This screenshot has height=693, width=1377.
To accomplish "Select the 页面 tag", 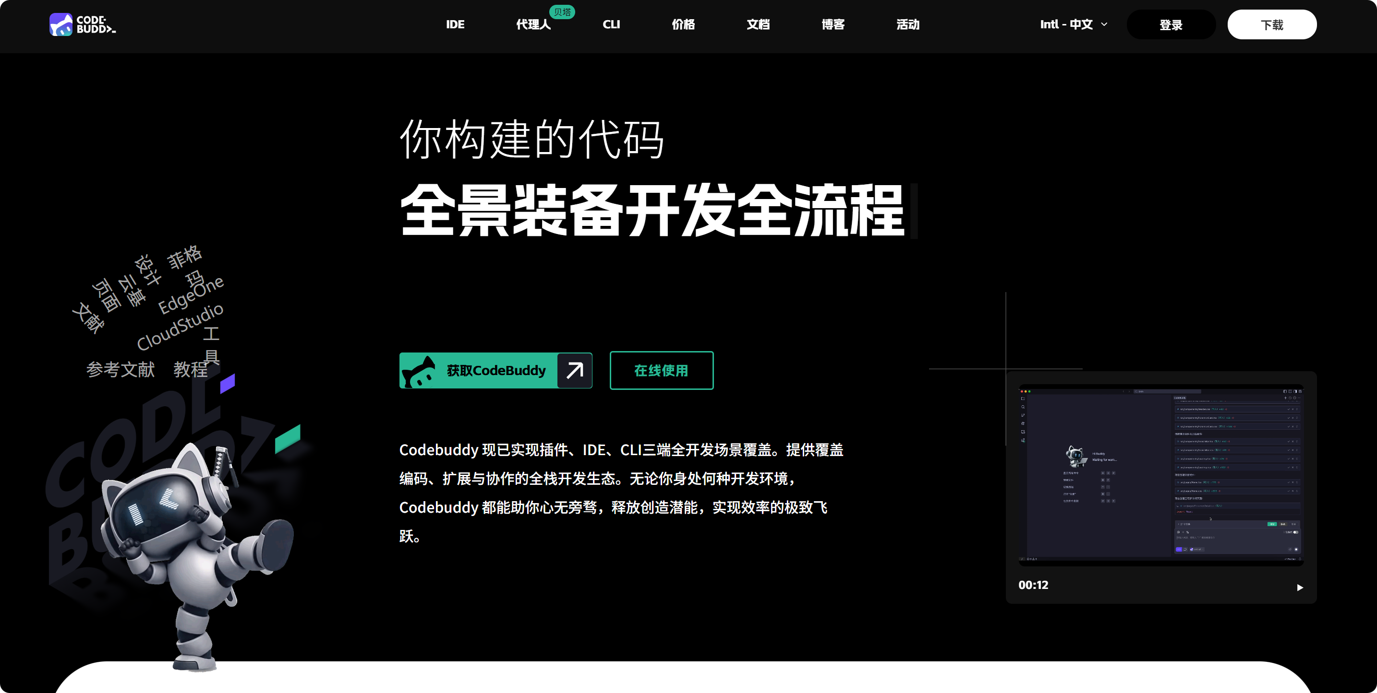I will pyautogui.click(x=107, y=295).
